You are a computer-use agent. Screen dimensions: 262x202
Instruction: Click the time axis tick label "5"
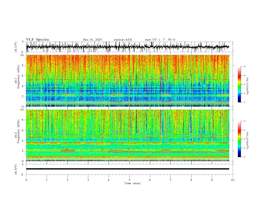point(129,180)
